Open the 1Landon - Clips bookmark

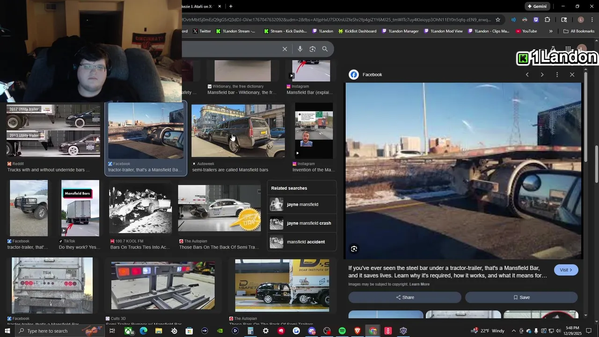coord(488,31)
